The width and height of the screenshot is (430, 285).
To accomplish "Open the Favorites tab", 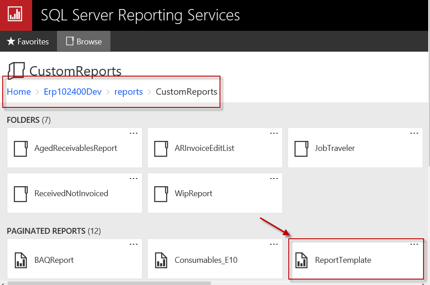I will [x=28, y=42].
